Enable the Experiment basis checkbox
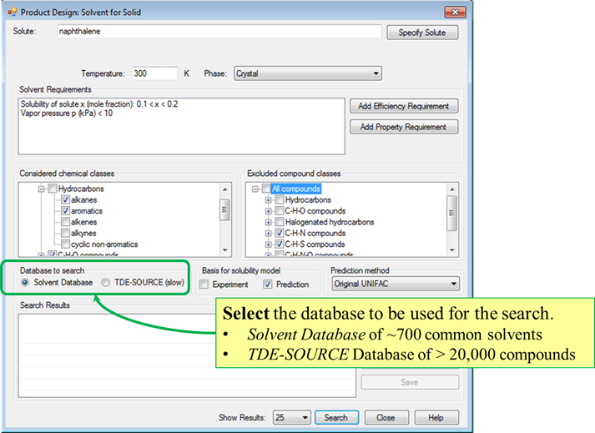This screenshot has height=433, width=595. [x=204, y=284]
